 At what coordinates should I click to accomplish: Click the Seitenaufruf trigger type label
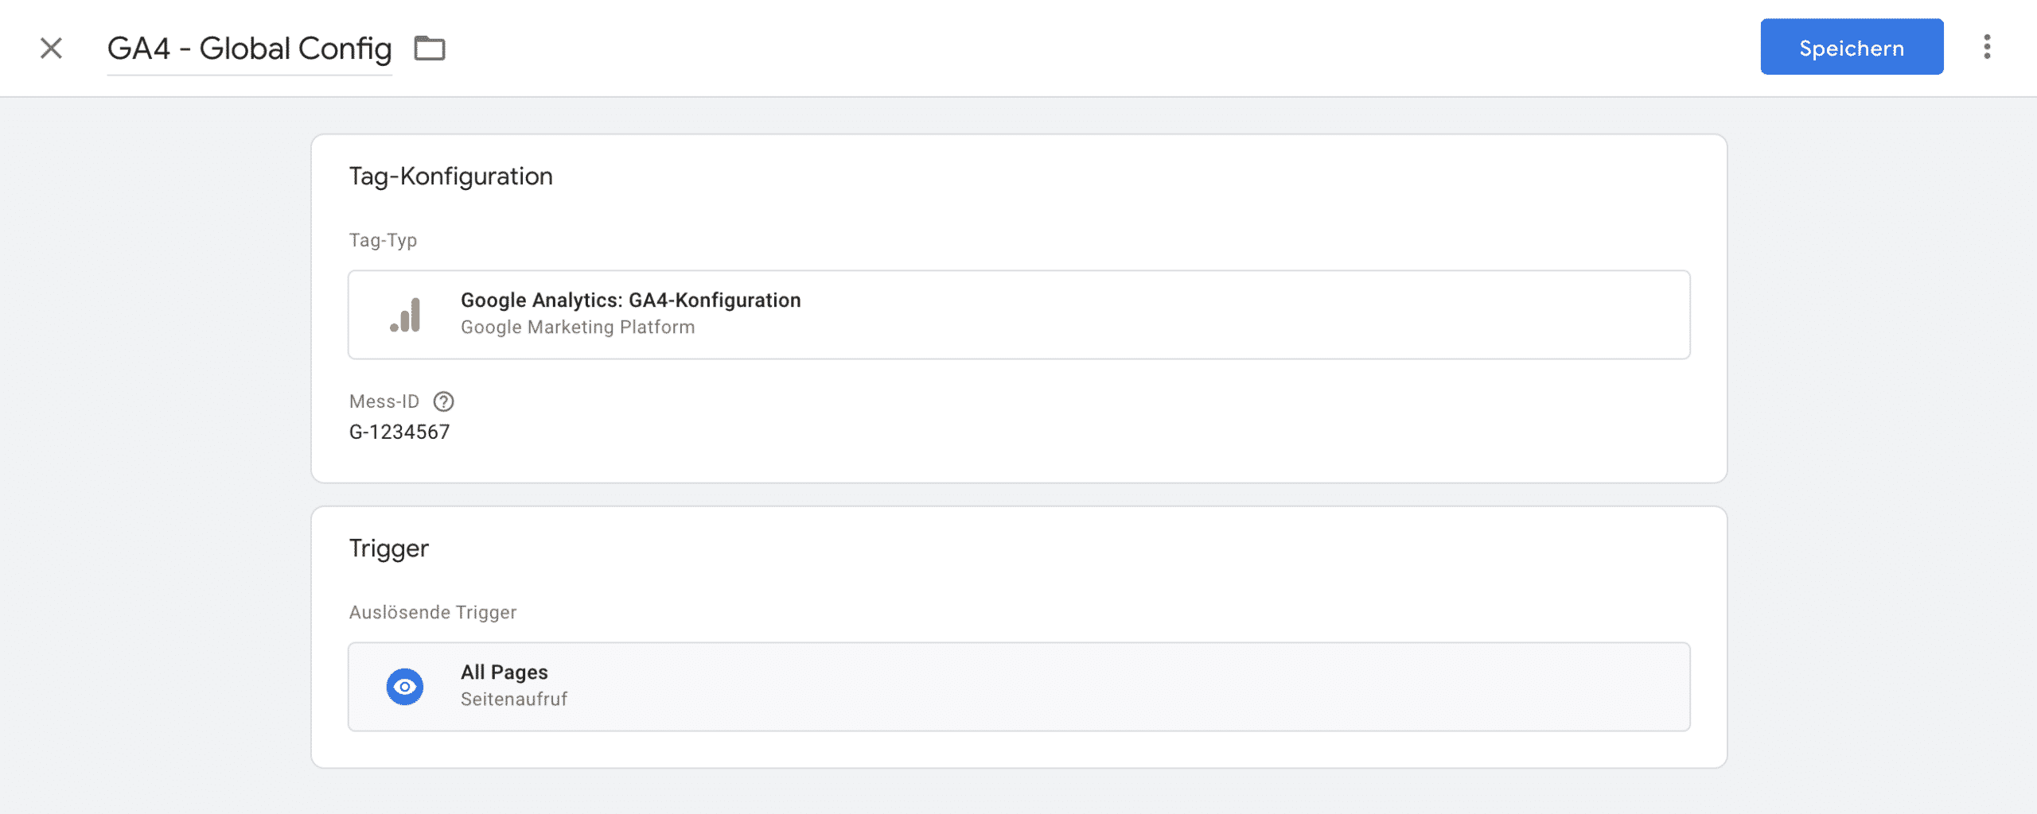[x=514, y=699]
